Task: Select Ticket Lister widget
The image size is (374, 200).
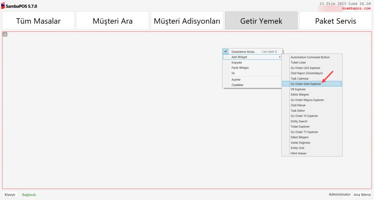Action: click(298, 63)
